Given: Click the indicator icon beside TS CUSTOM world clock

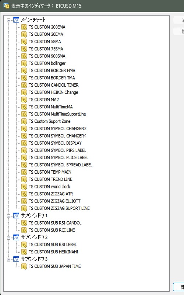Looking at the screenshot, I should coord(24,187).
